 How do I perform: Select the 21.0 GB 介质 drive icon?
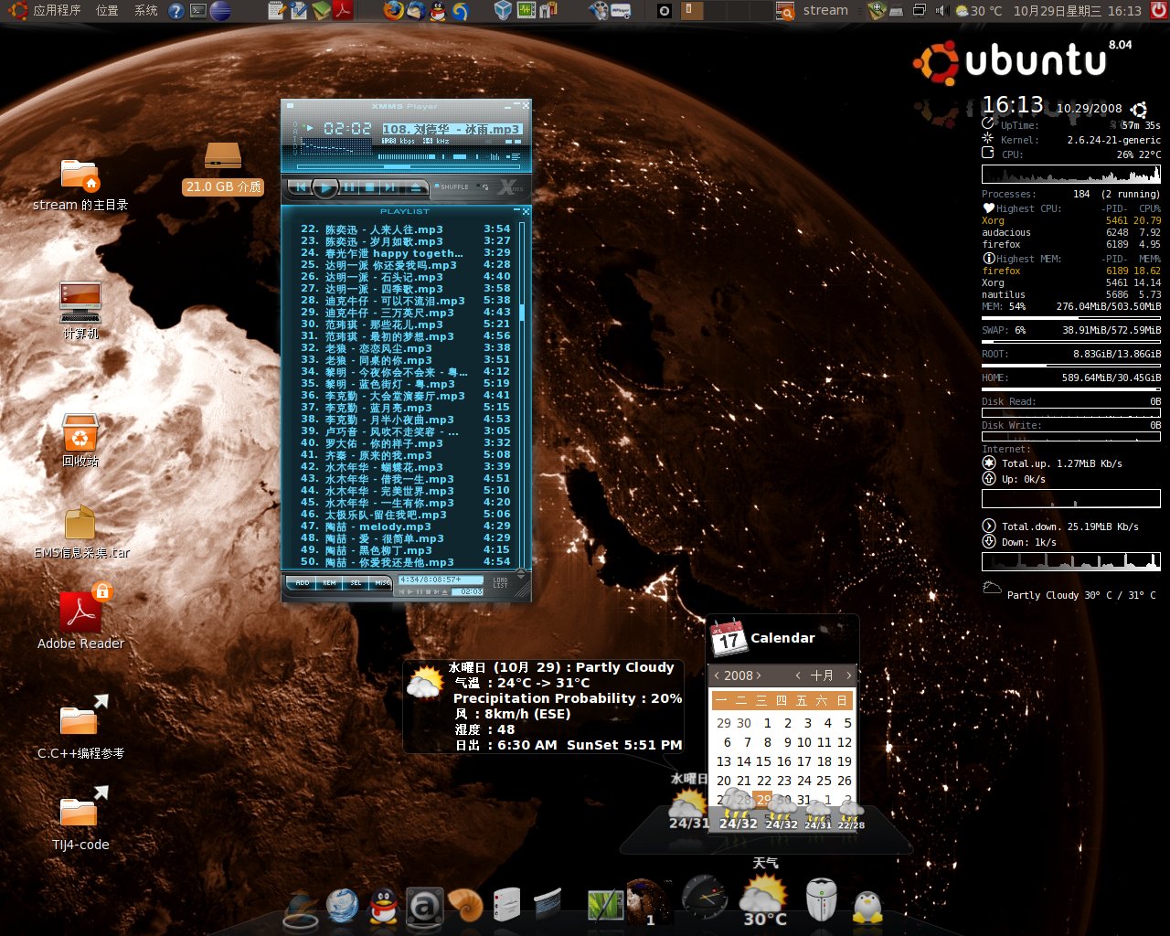pos(223,168)
